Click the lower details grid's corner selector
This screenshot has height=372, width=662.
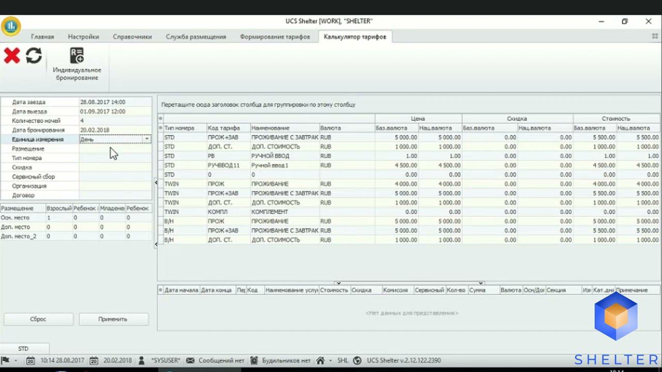click(160, 290)
